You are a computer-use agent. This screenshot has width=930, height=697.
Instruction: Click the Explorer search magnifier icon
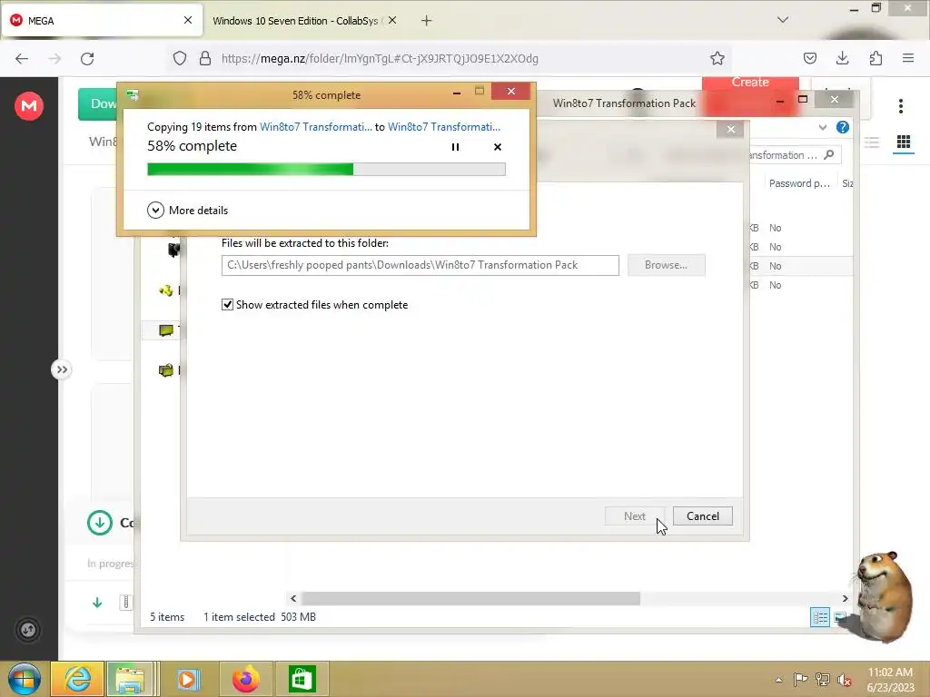tap(829, 154)
